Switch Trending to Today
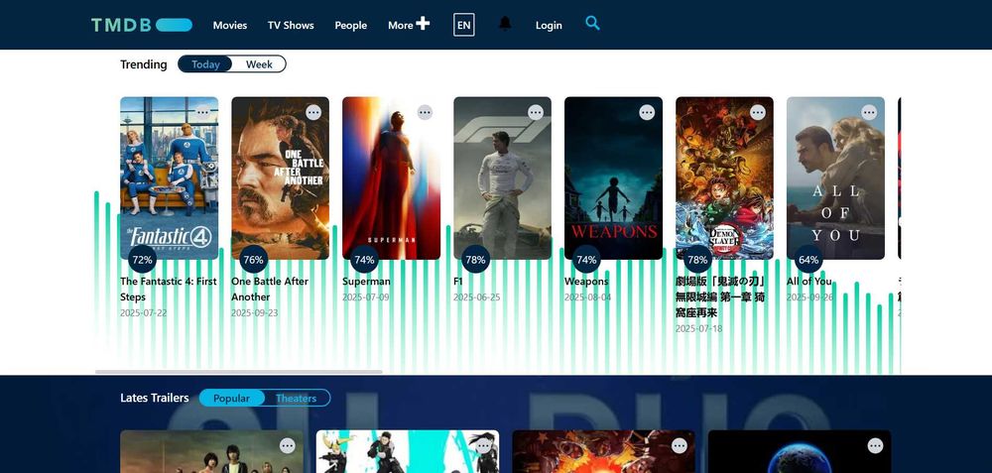992x473 pixels. click(x=205, y=63)
